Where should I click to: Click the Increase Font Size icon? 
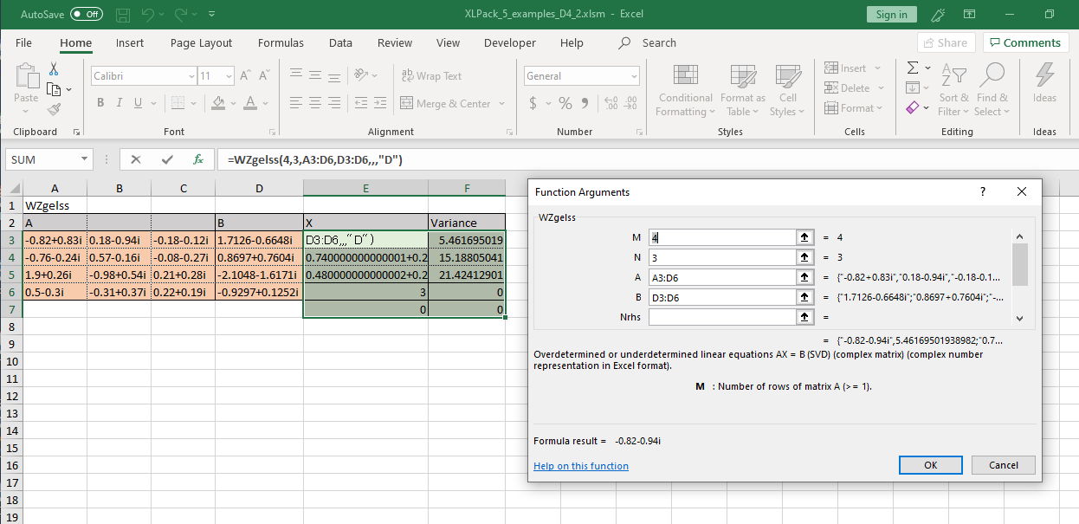(245, 76)
